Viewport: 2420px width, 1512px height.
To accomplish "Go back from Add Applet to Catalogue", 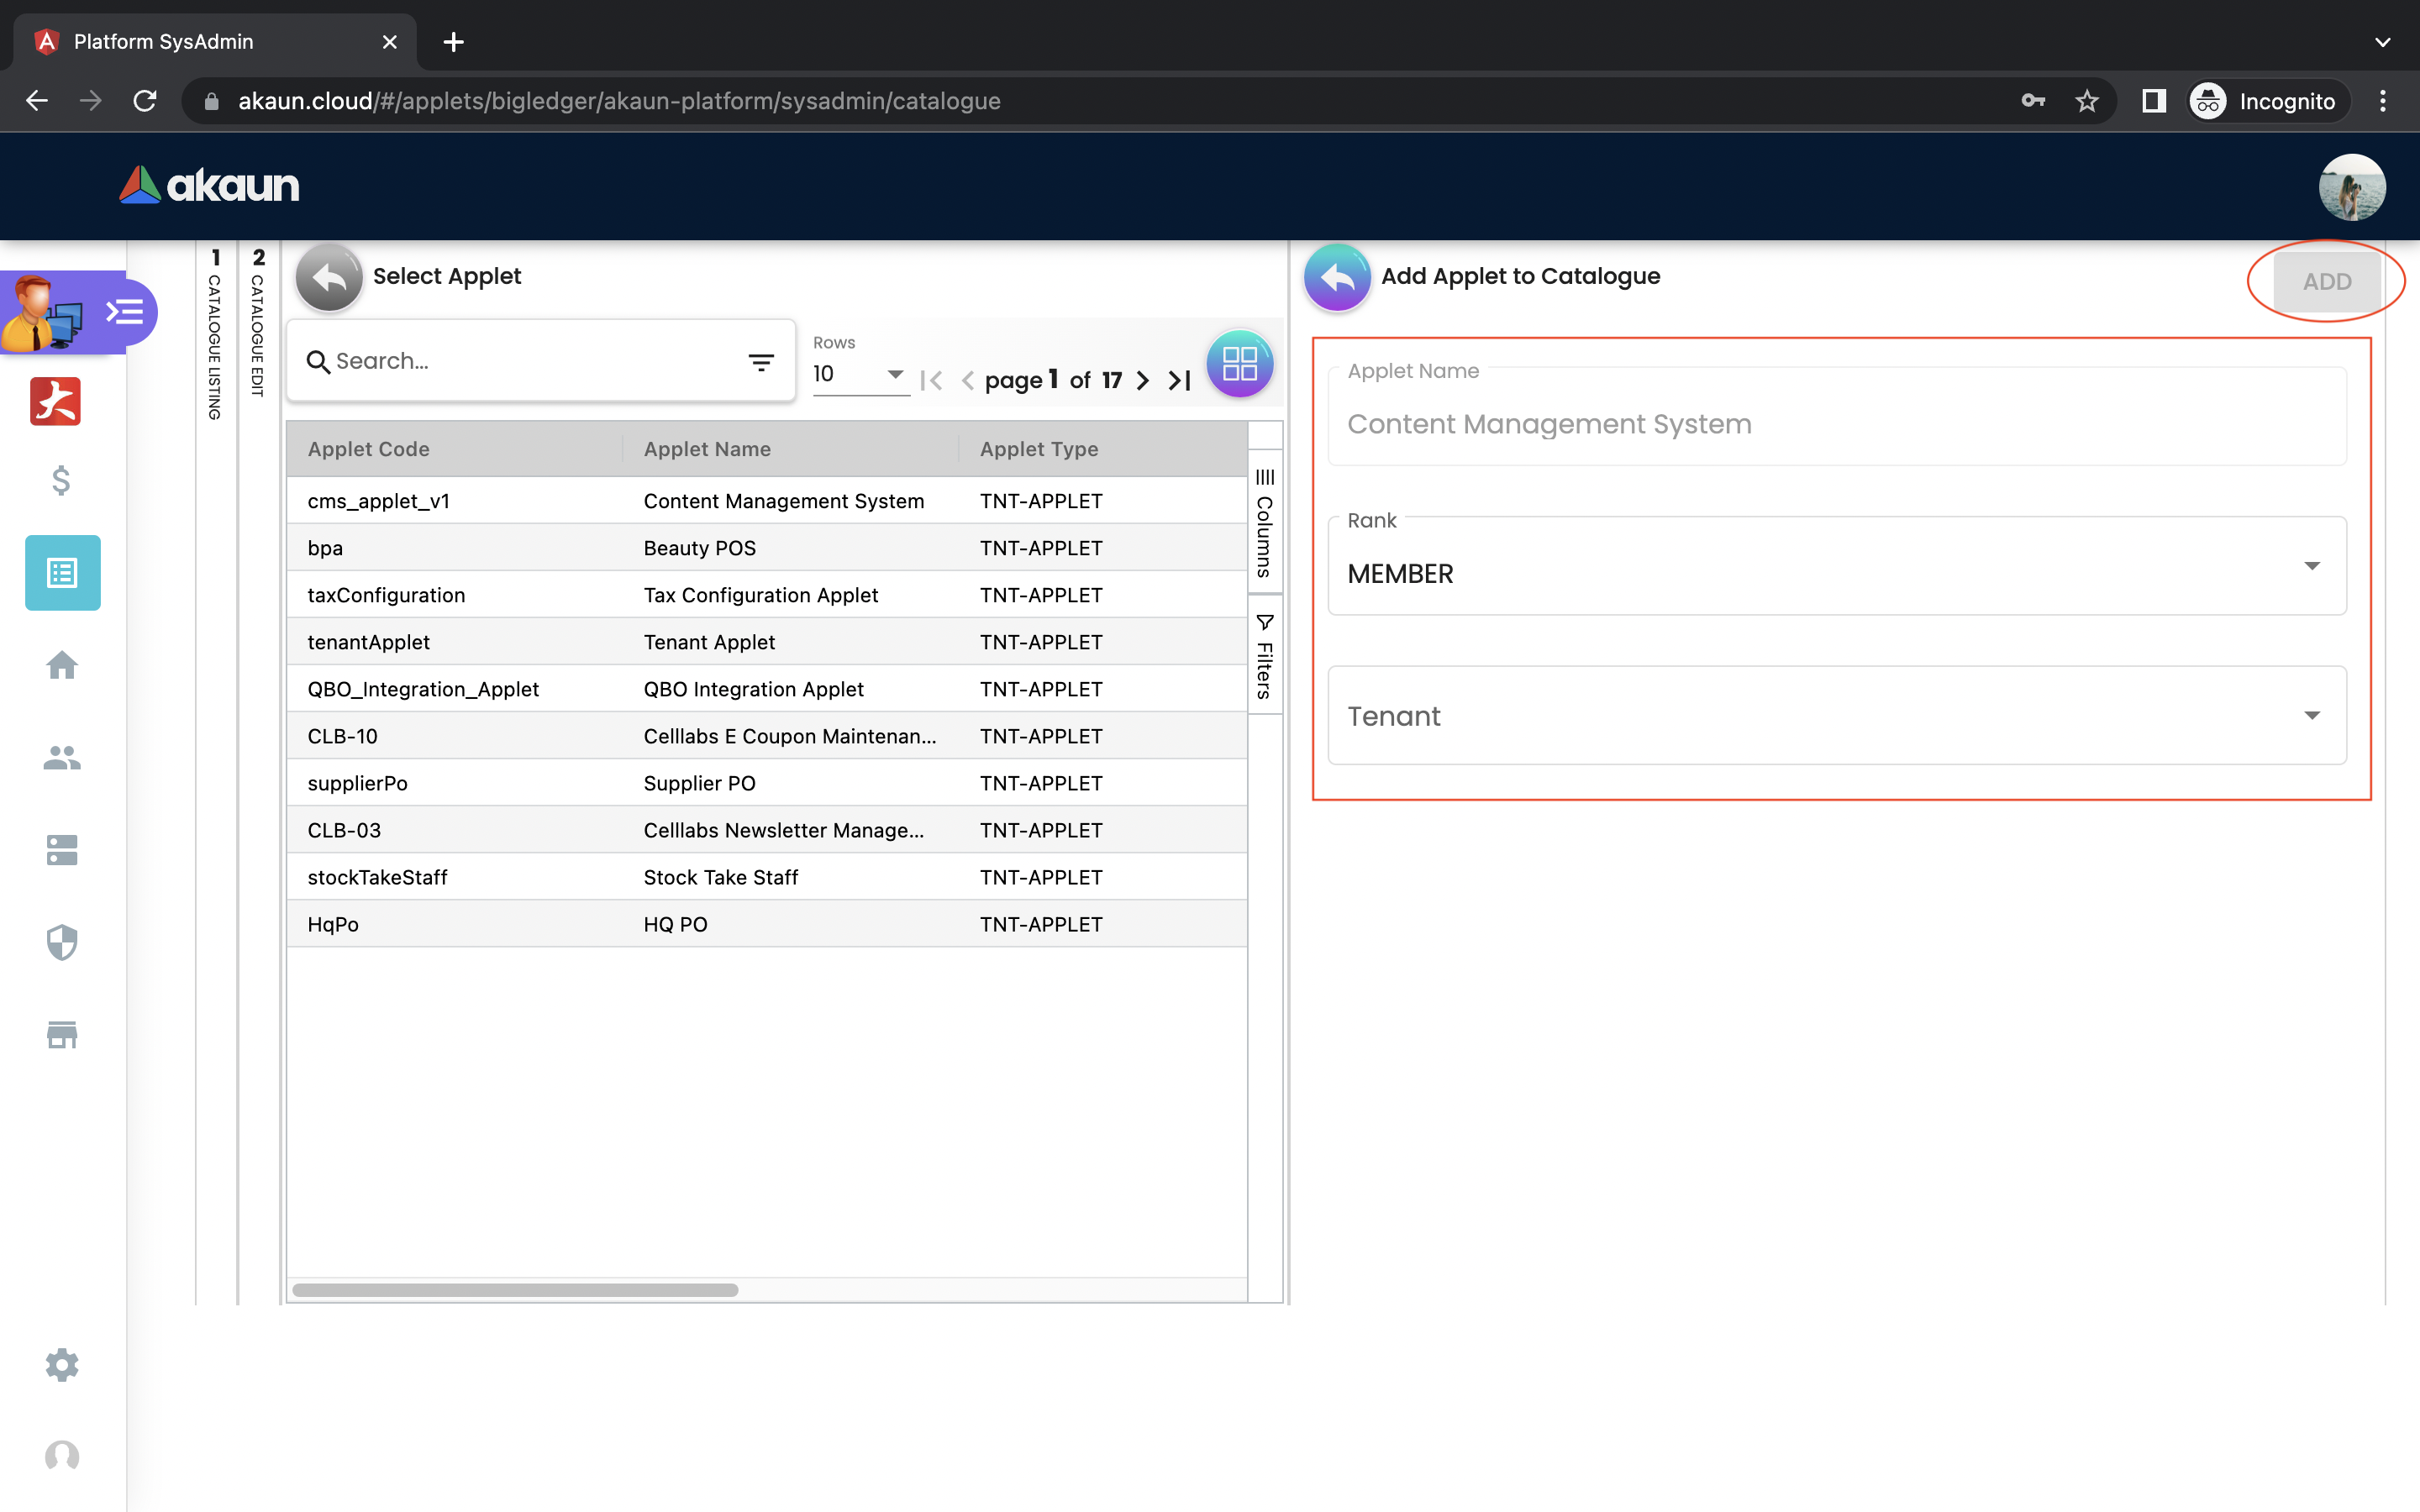I will 1336,277.
